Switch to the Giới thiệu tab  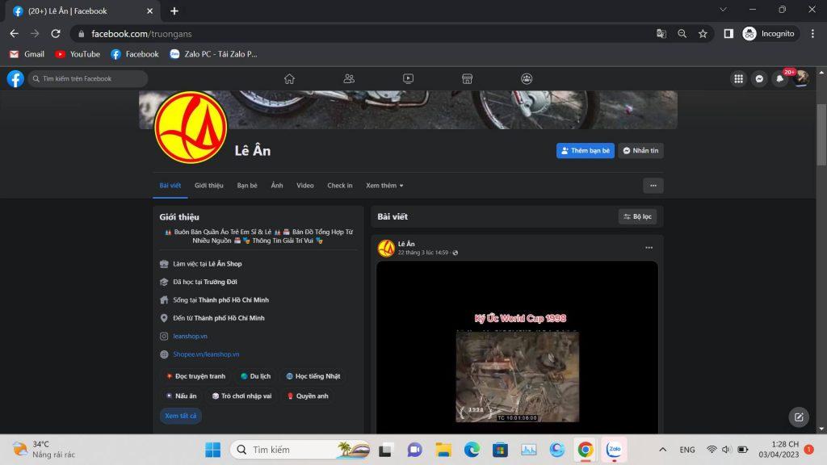tap(208, 186)
